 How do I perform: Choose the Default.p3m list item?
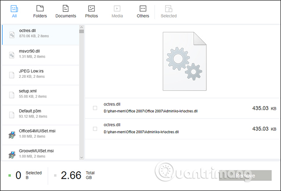click(x=40, y=114)
